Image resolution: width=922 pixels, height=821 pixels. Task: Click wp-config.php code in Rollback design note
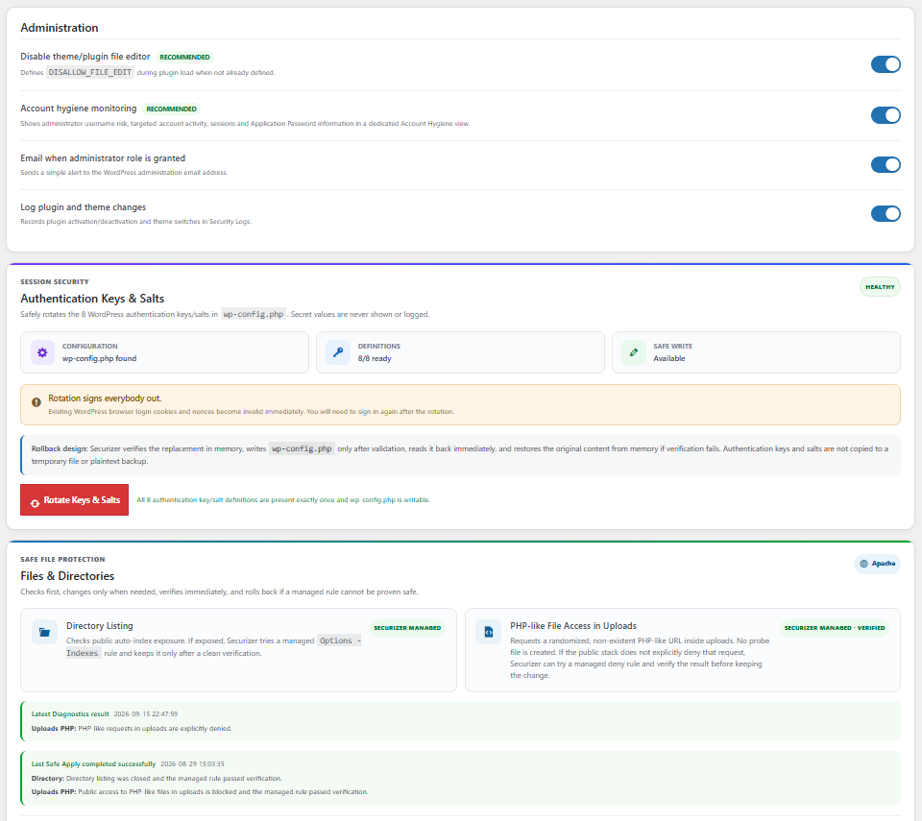302,448
